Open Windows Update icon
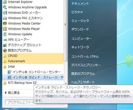Viewport: 133px width, 110px height. pos(5,34)
